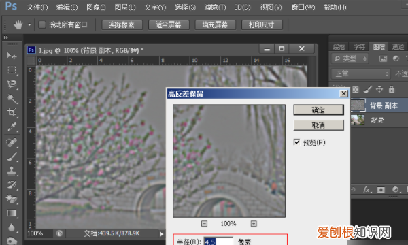Viewport: 408px width, 245px height.
Task: Switch to the Channels panel tab
Action: (398, 47)
